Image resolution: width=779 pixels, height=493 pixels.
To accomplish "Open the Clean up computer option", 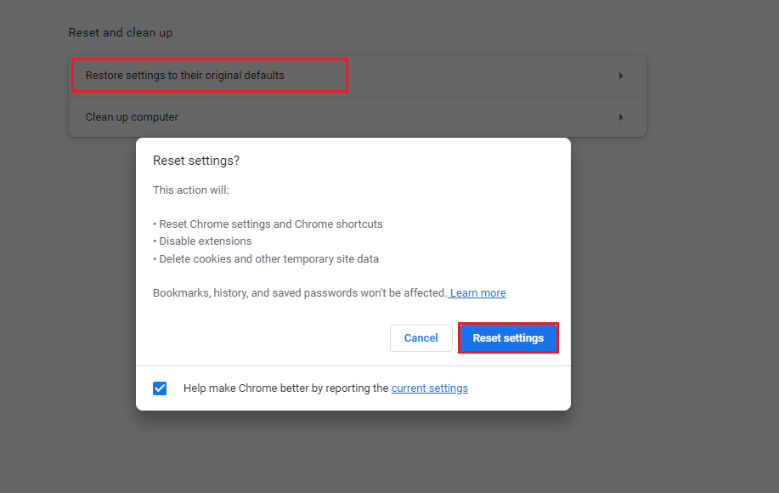I will [x=357, y=116].
